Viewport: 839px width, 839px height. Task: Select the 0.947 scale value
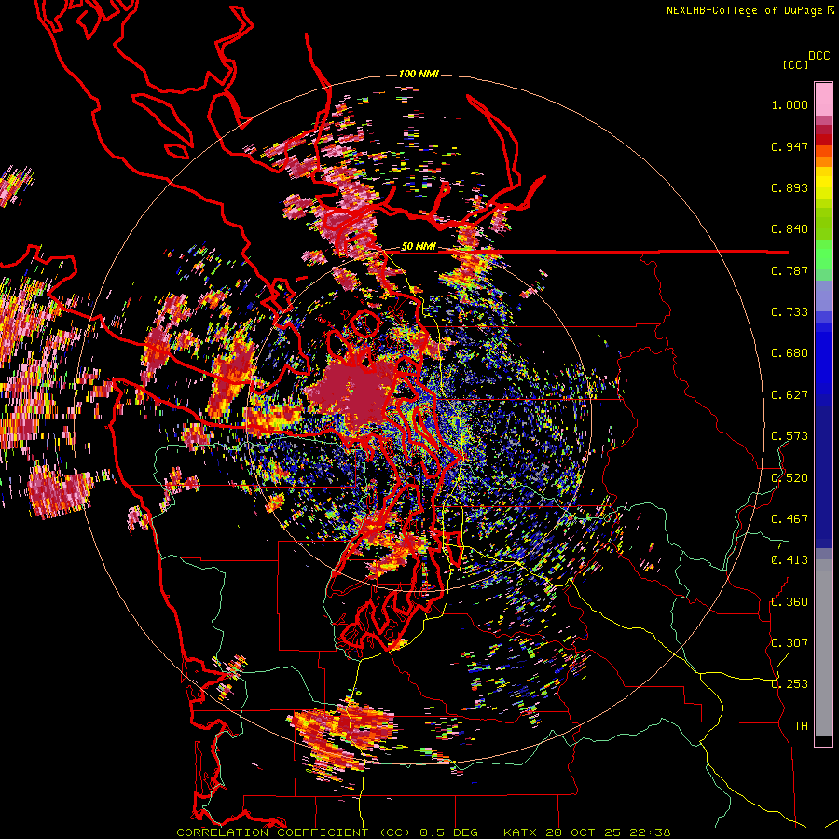(790, 146)
